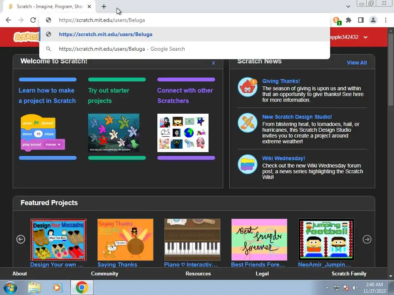Open Try out starter projects link
394x295 pixels.
(109, 96)
